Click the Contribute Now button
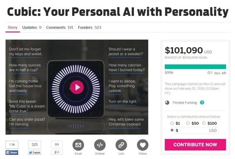Screen dimensions: 235x159 click(x=195, y=145)
